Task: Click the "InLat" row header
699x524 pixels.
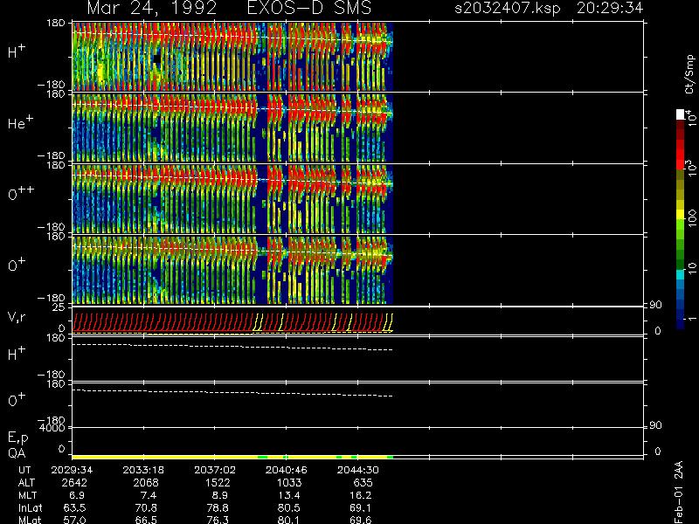Action: coord(29,507)
